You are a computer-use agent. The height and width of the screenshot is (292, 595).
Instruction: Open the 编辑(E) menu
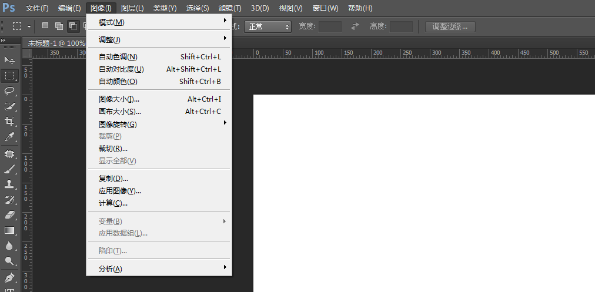(69, 8)
